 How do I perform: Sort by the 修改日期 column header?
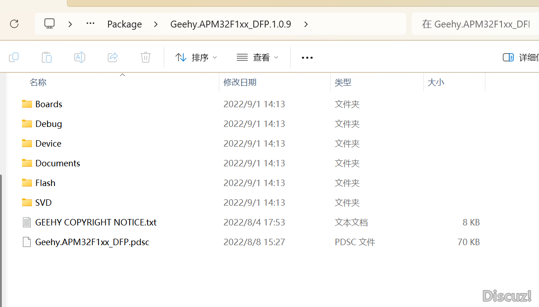[x=240, y=82]
